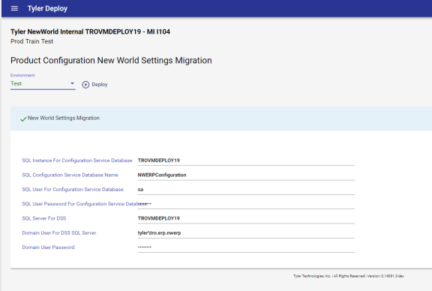Expand the Environment dropdown arrow
Viewport: 432px width, 291px height.
click(x=72, y=83)
